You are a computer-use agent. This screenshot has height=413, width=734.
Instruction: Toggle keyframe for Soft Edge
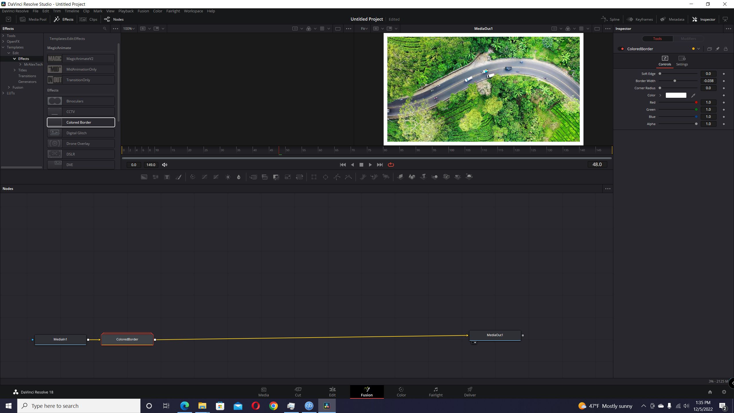tap(724, 74)
